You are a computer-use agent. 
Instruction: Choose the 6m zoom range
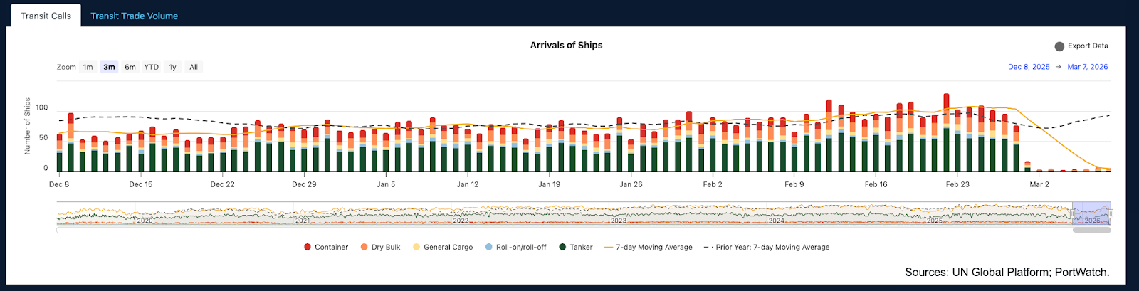[130, 67]
